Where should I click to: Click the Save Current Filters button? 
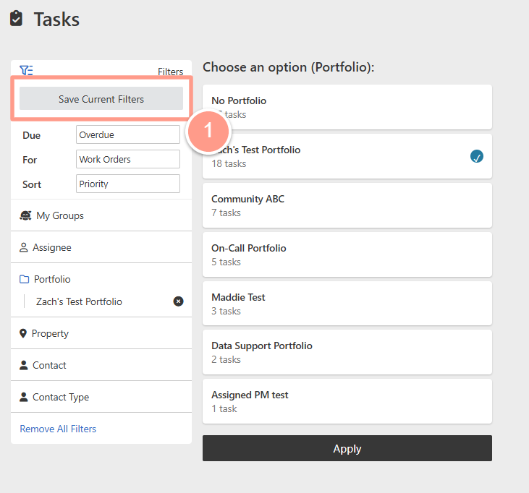point(101,99)
